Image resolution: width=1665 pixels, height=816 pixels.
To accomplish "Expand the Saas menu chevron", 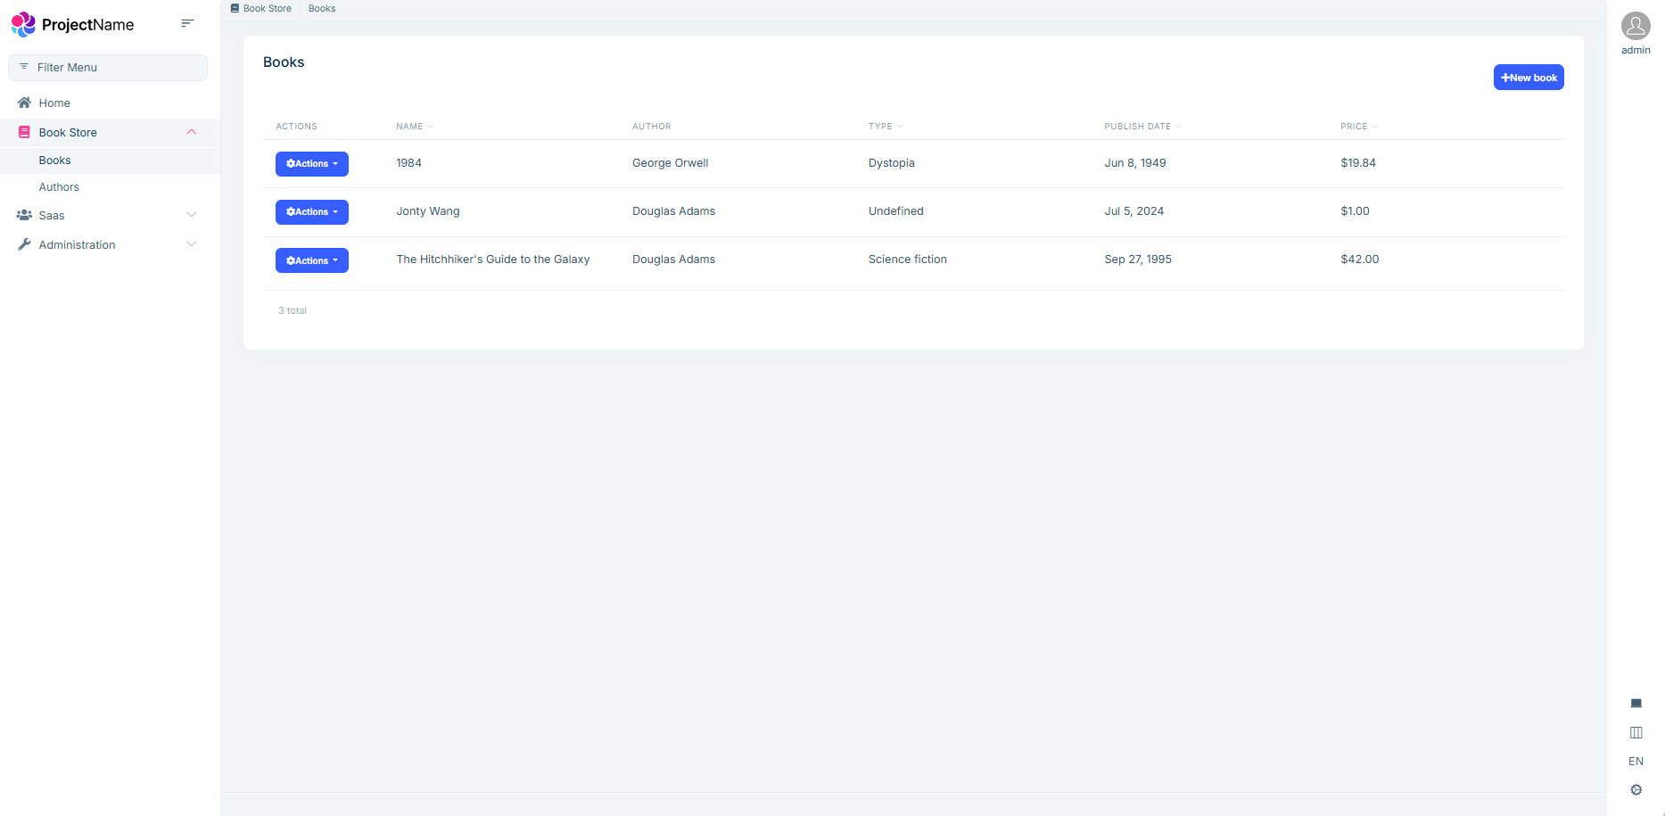I will [x=191, y=215].
